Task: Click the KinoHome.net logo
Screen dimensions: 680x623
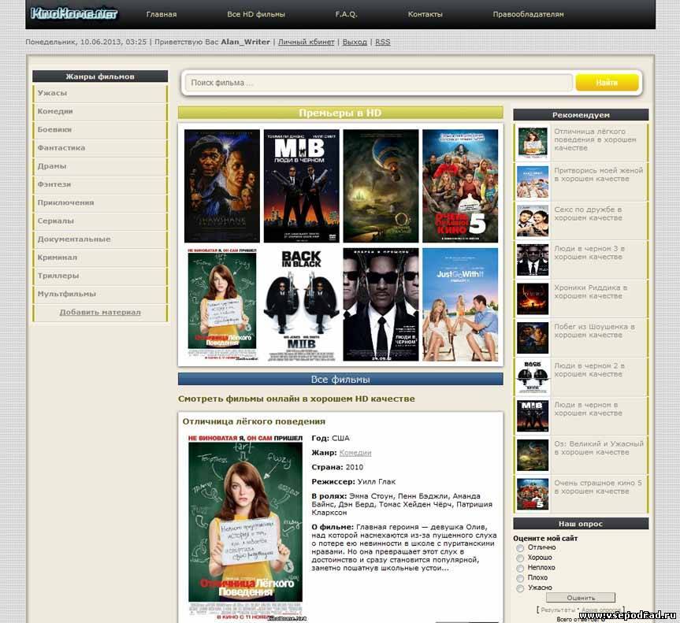Action: [x=74, y=13]
